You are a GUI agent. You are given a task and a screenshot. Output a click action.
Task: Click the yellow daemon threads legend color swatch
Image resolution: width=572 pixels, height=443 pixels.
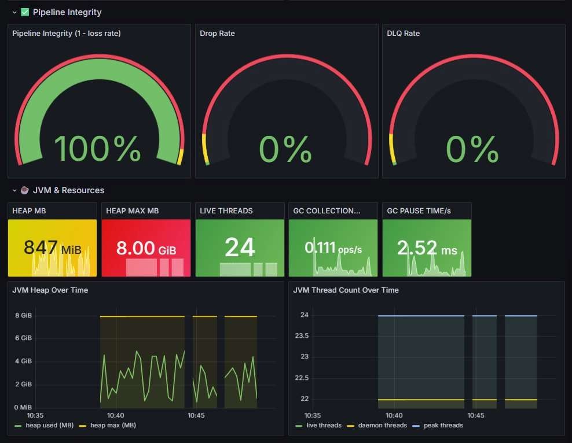tap(350, 426)
